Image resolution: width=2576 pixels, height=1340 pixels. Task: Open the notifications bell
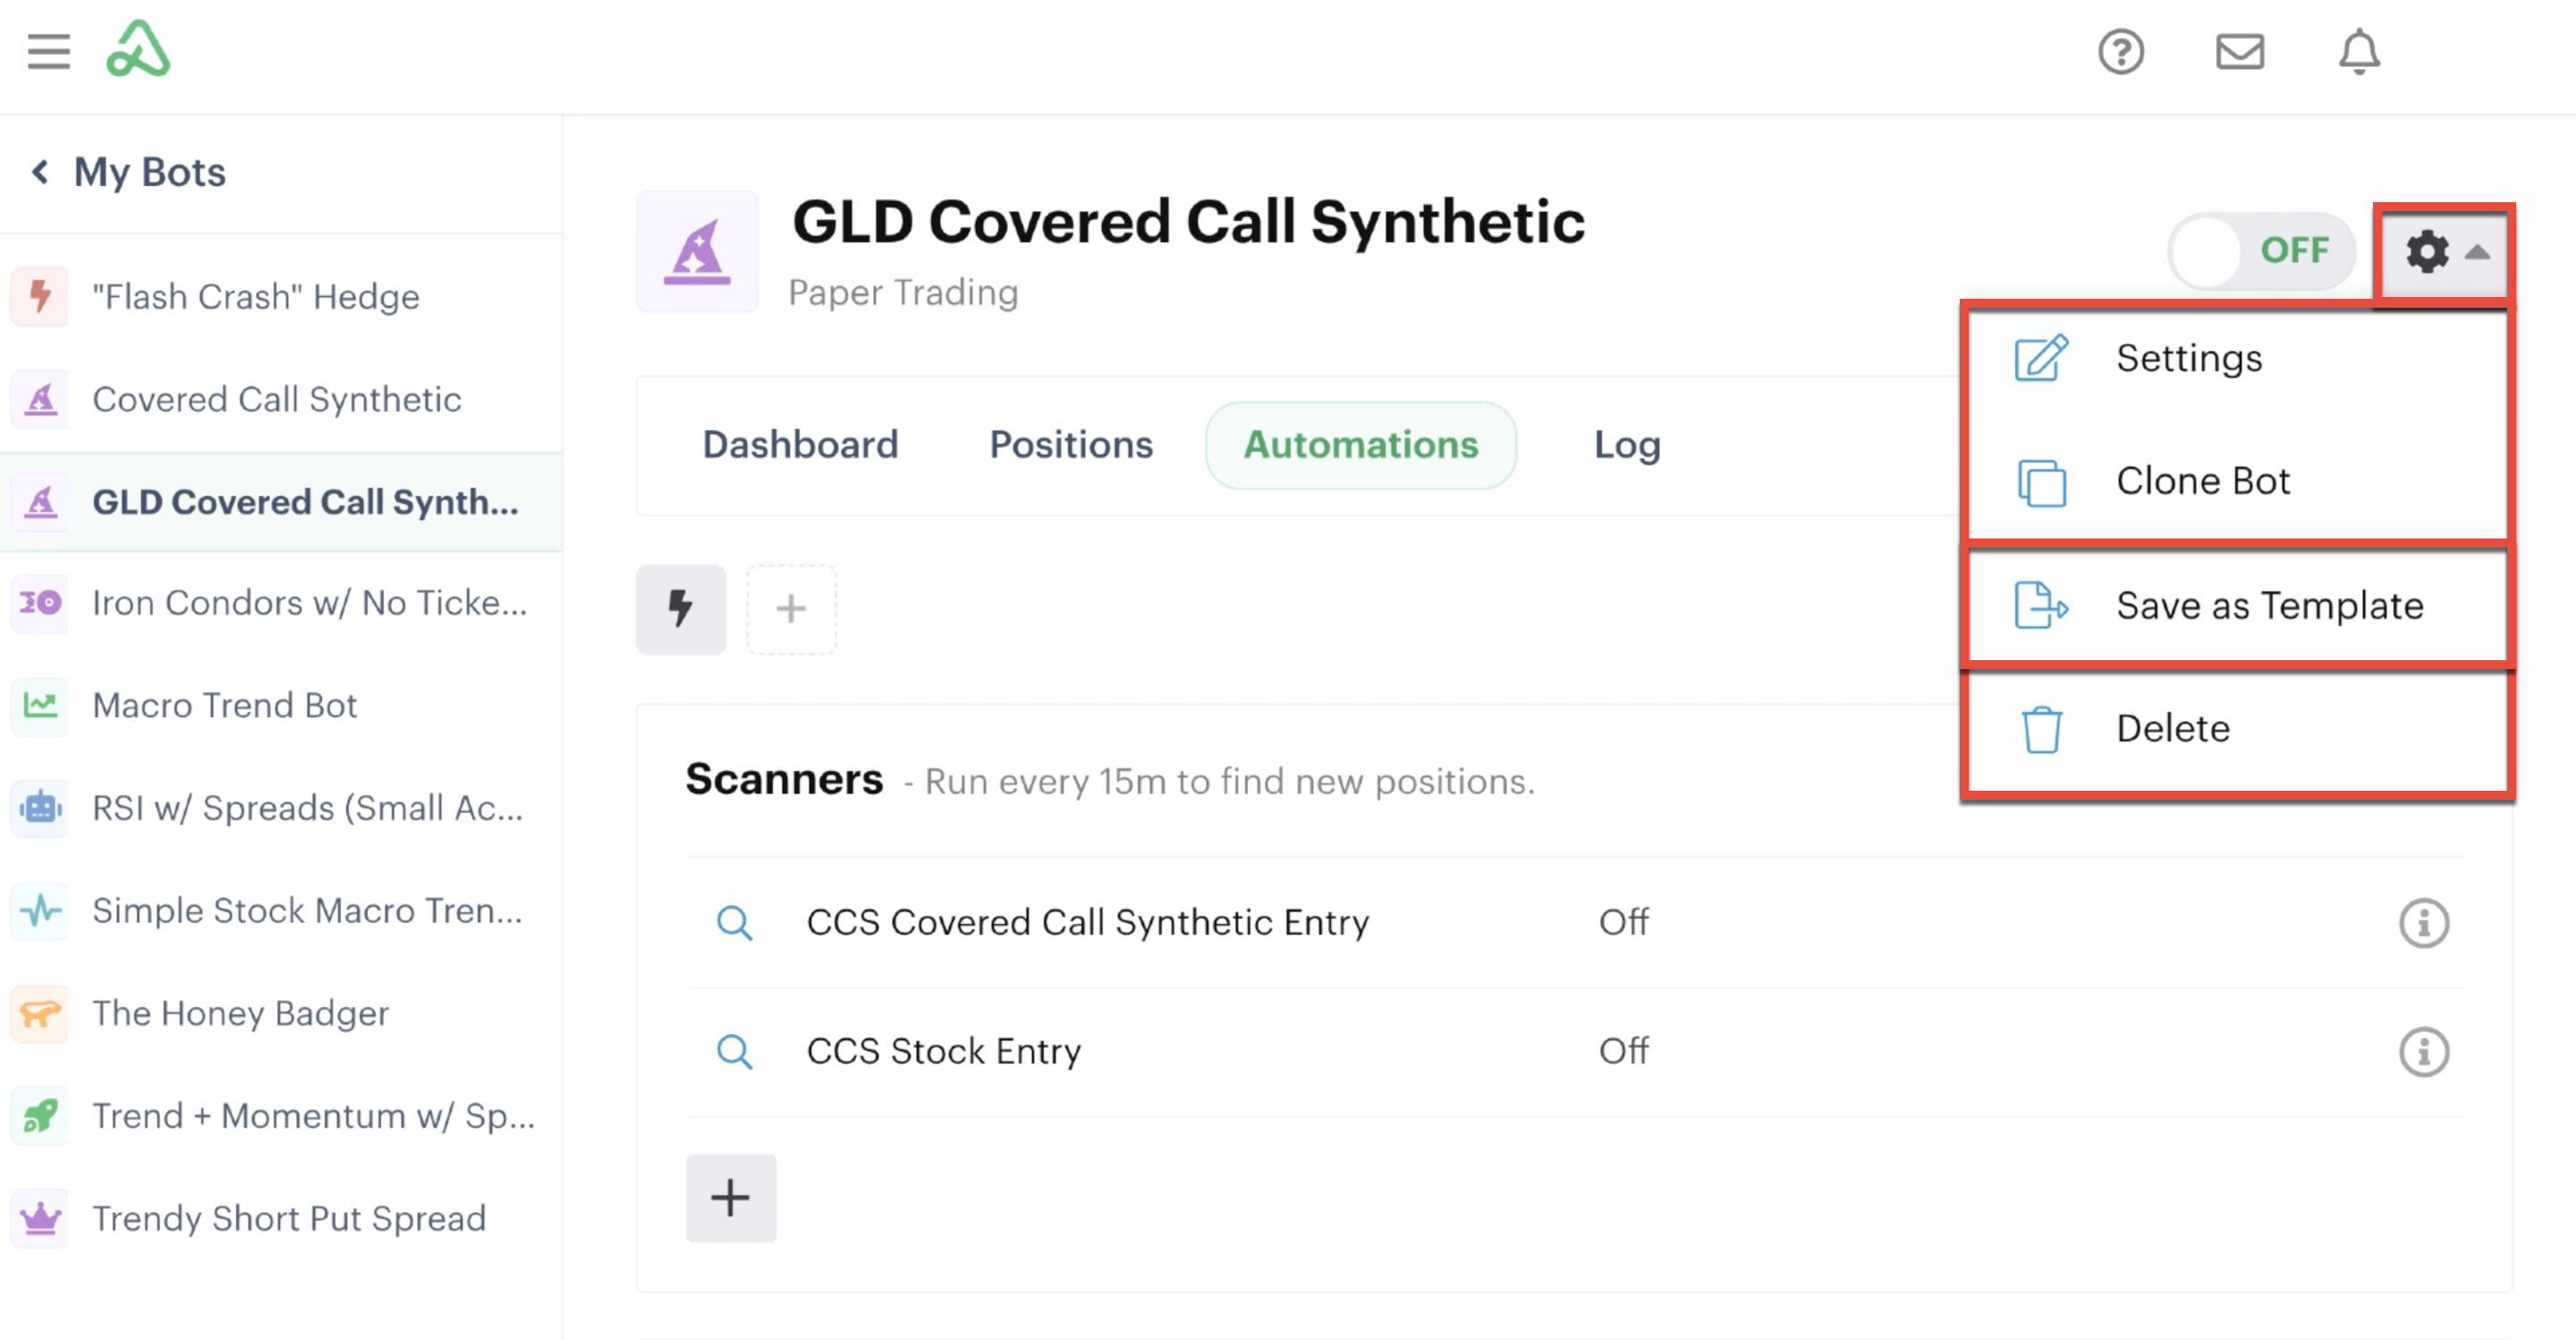(2359, 52)
